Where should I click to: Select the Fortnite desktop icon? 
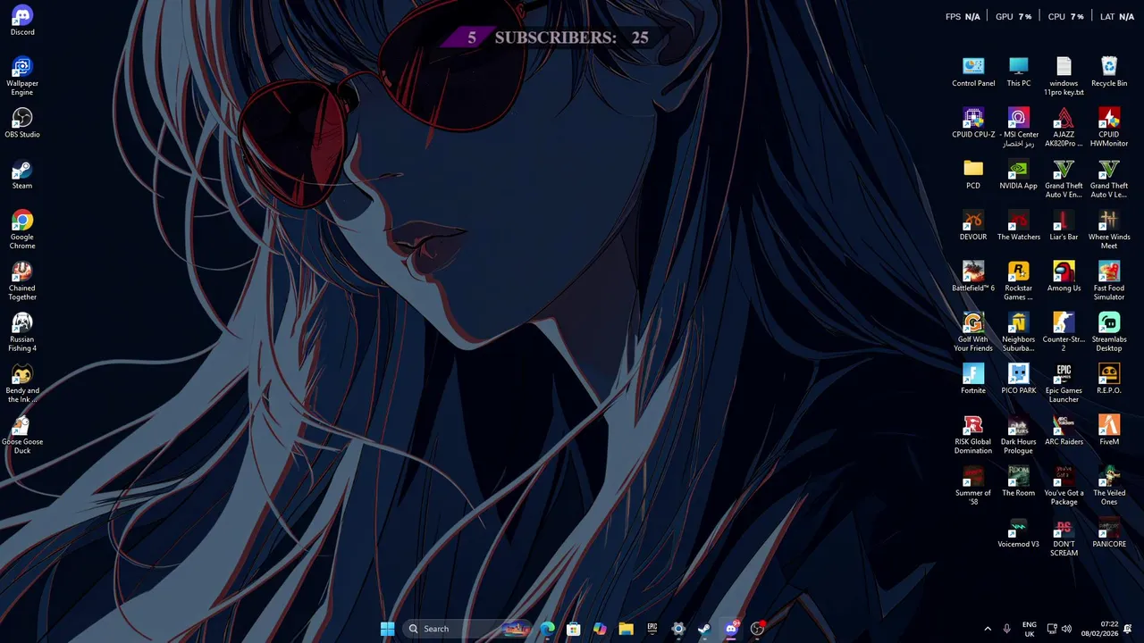click(973, 379)
